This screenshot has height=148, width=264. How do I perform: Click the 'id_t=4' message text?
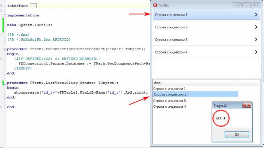[220, 118]
